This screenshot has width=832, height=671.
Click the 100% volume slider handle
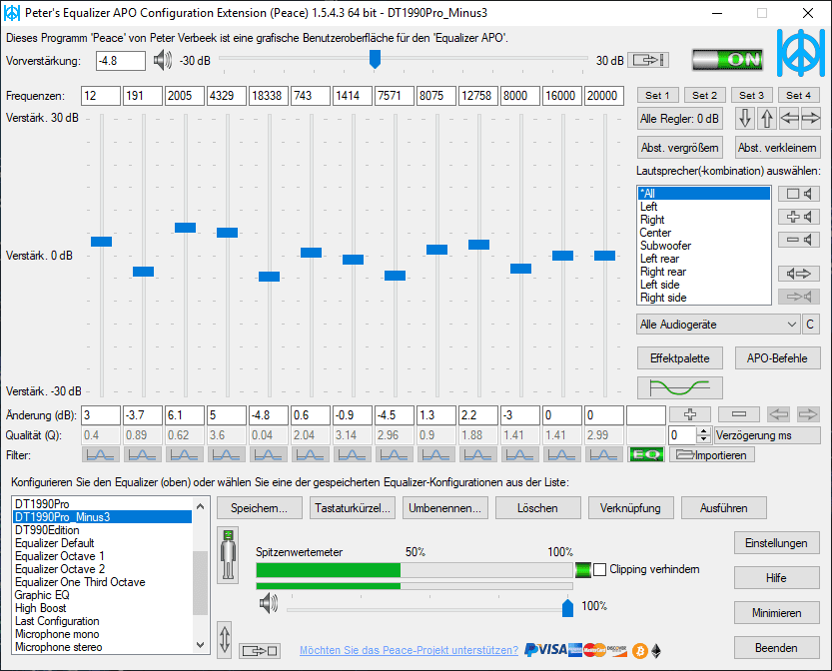(x=567, y=608)
